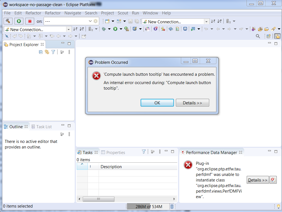This screenshot has height=212, width=282.
Task: Click the Open Perspective icon
Action: click(x=268, y=36)
